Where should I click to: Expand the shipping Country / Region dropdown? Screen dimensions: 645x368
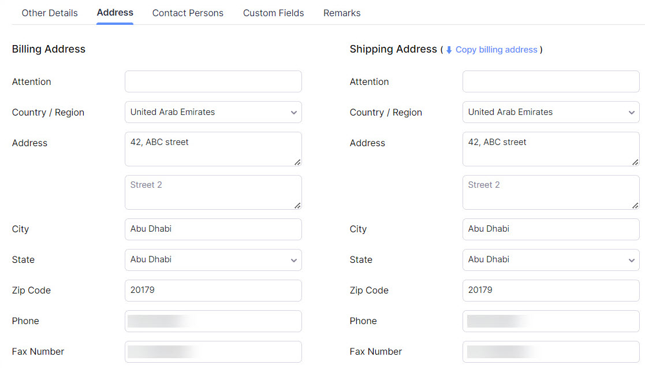click(x=551, y=112)
